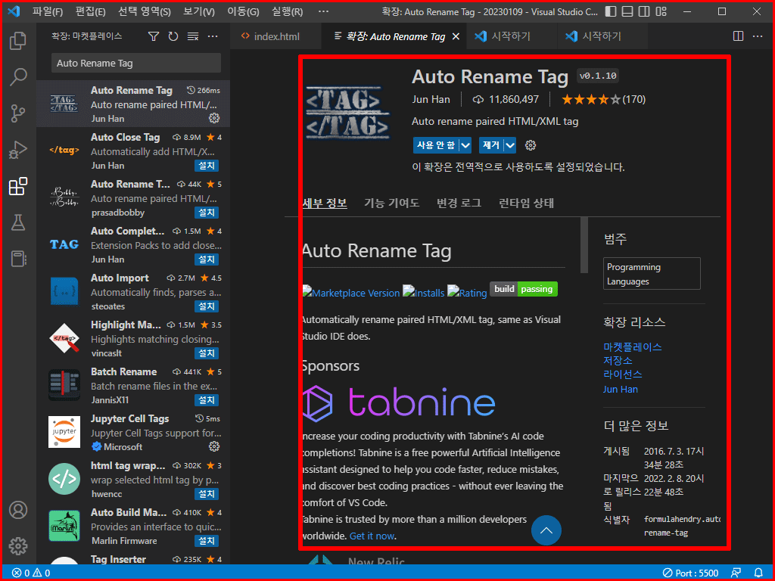Open the Testing flask icon
This screenshot has height=581, width=775.
pos(18,223)
